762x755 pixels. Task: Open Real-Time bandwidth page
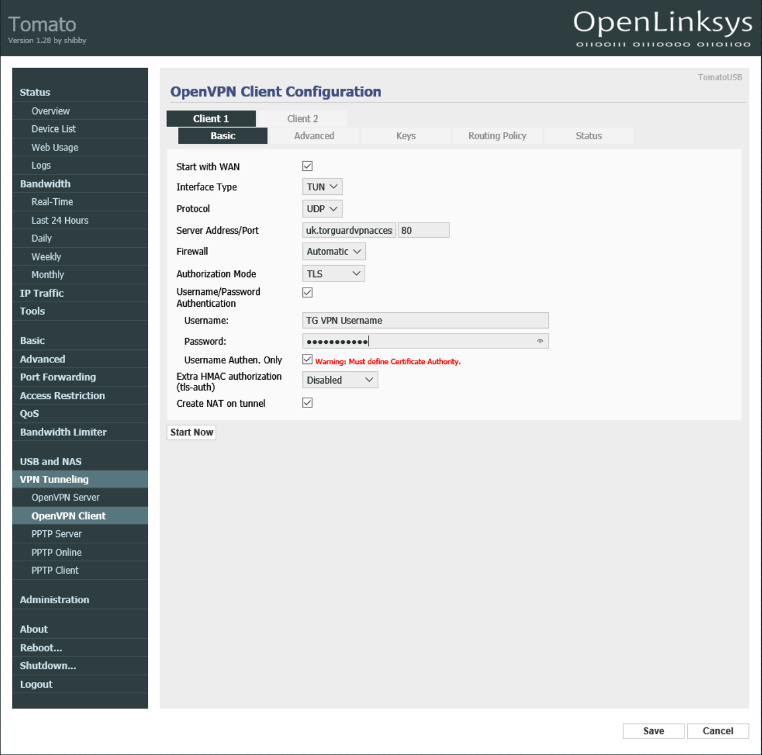coord(80,202)
